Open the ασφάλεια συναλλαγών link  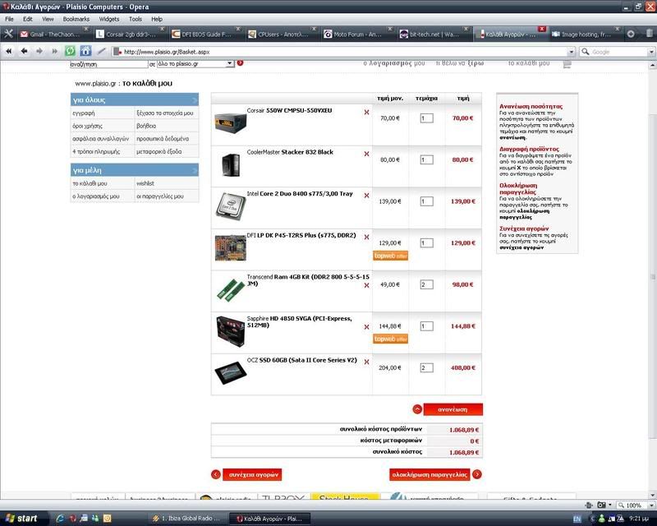click(x=100, y=138)
